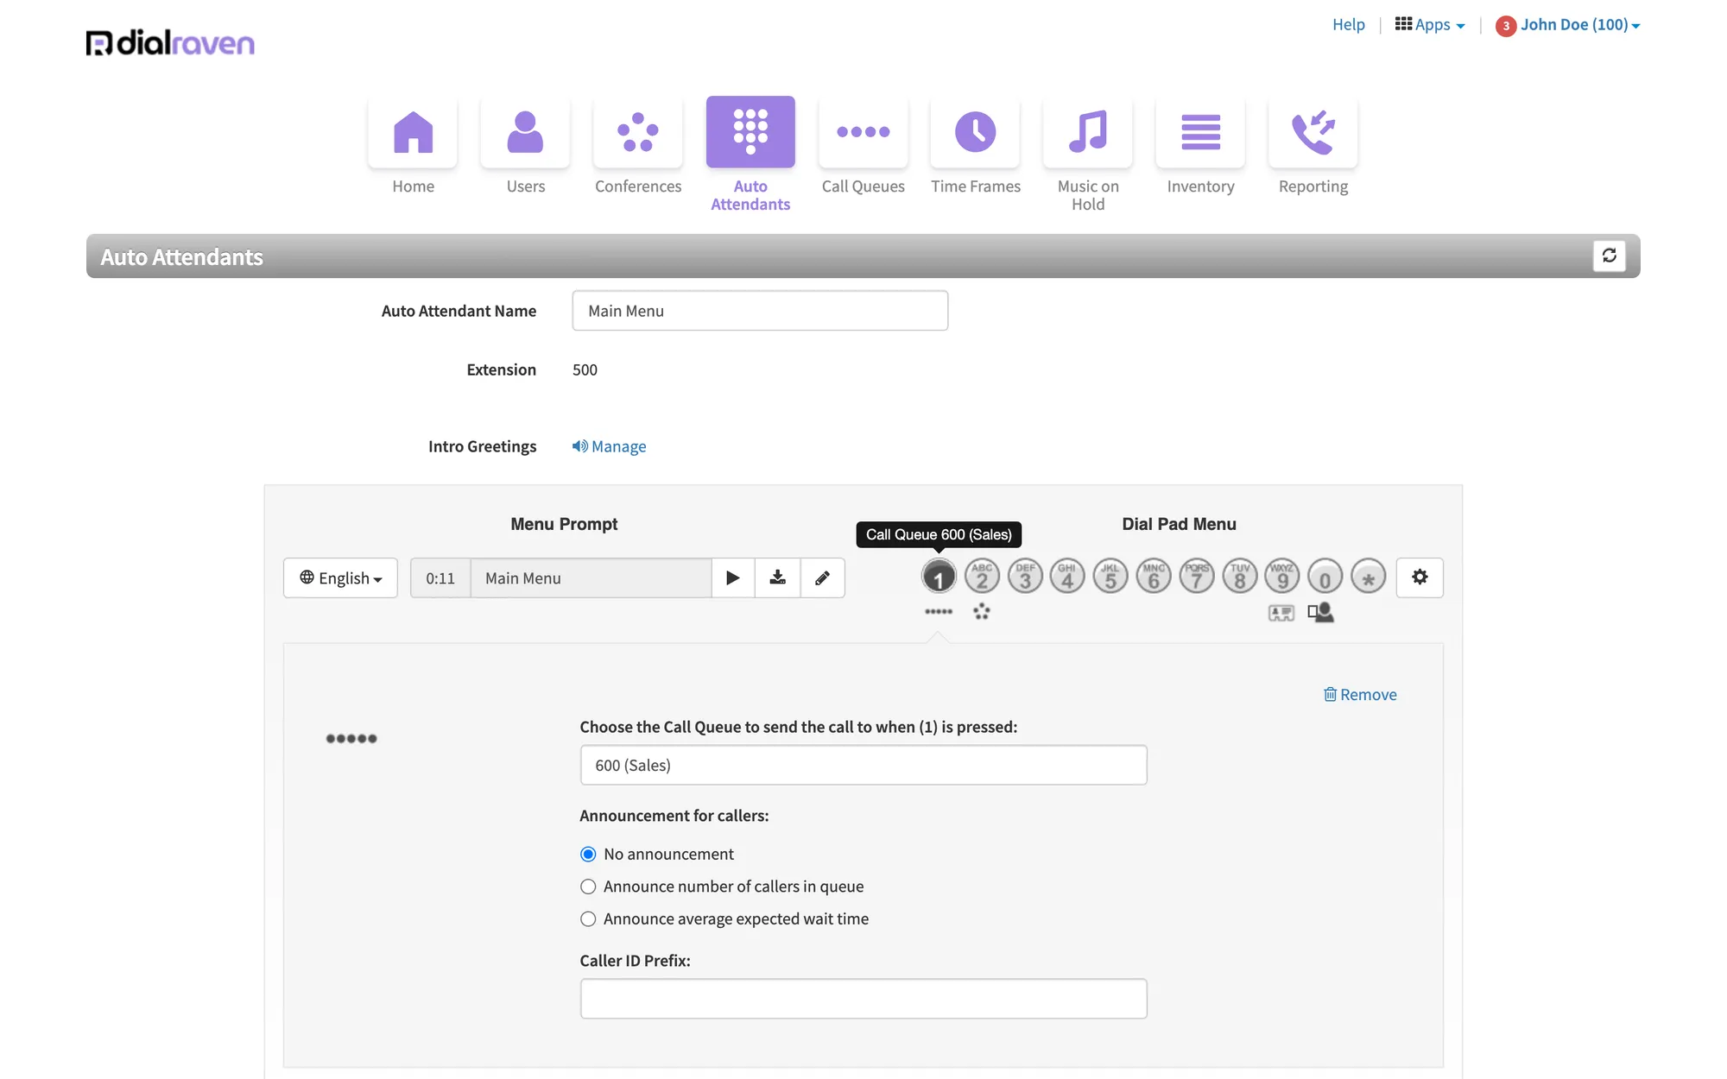Select No announcement option
Image resolution: width=1727 pixels, height=1079 pixels.
click(588, 854)
